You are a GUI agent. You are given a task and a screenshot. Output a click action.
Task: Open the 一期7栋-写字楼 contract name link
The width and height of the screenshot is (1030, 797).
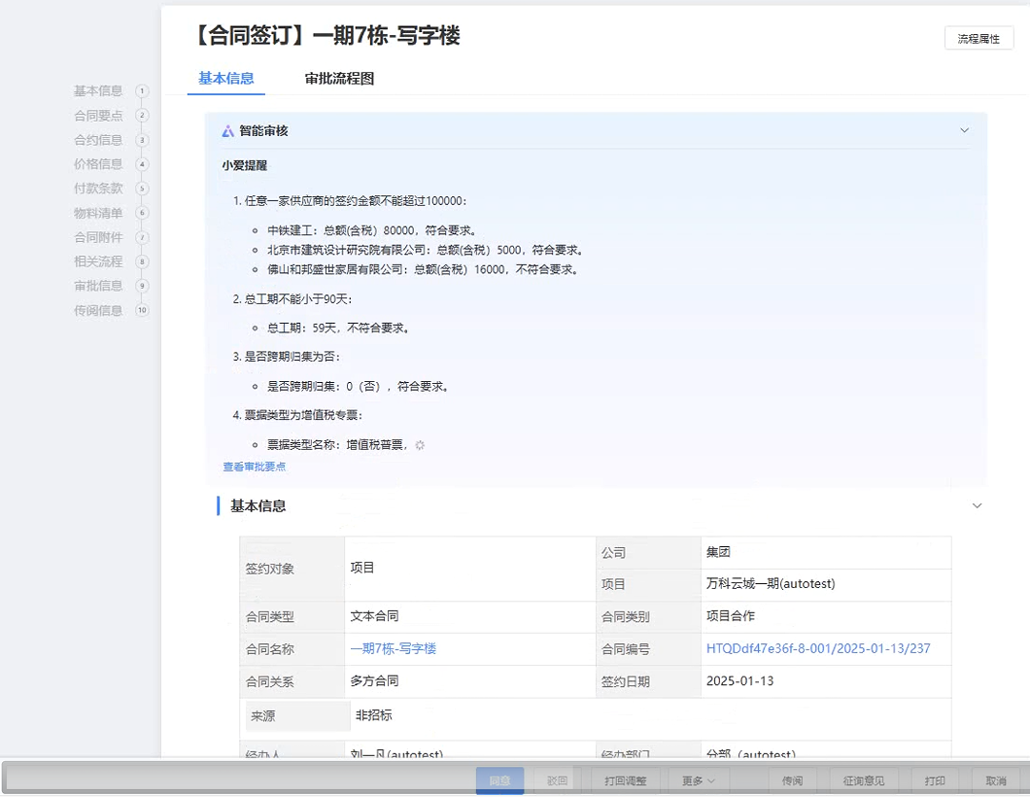point(393,648)
